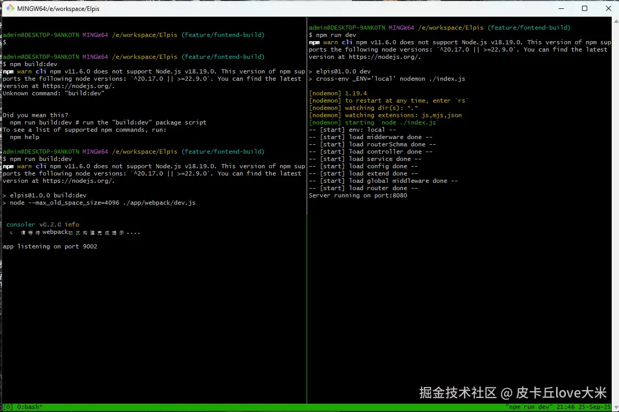This screenshot has height=412, width=619.
Task: Click '[start] load midderware done' line
Action: 371,137
